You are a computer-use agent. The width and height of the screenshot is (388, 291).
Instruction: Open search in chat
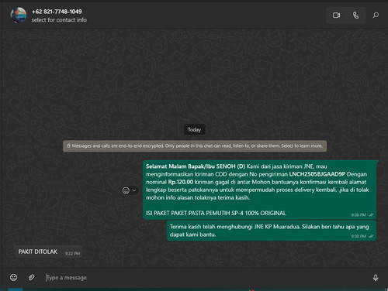[376, 15]
